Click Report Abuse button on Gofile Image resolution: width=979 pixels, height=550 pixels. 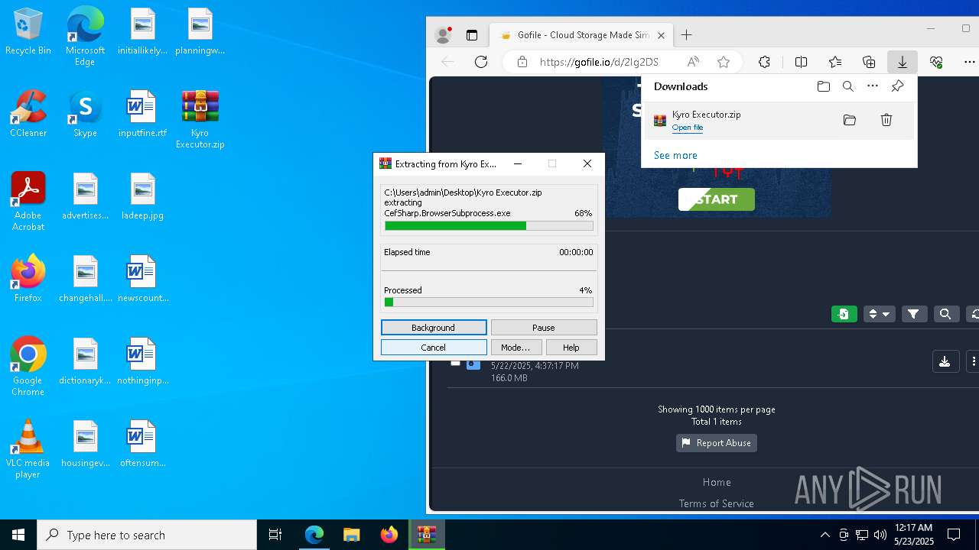tap(717, 443)
